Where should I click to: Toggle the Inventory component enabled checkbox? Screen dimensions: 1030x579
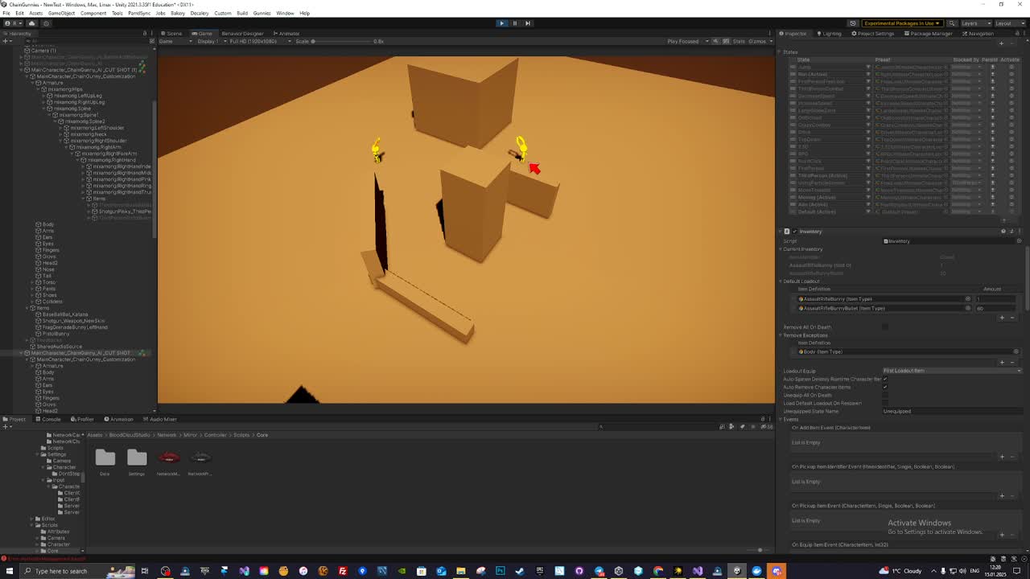point(794,232)
